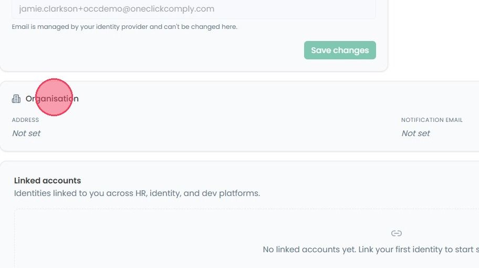The height and width of the screenshot is (268, 479).
Task: Click the Save changes button
Action: pyautogui.click(x=340, y=50)
